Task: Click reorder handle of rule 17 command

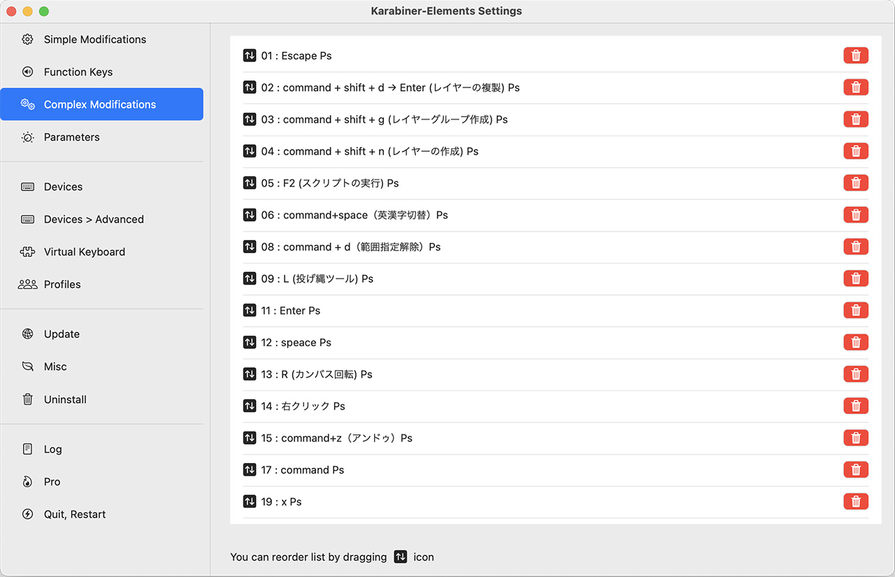Action: (250, 469)
